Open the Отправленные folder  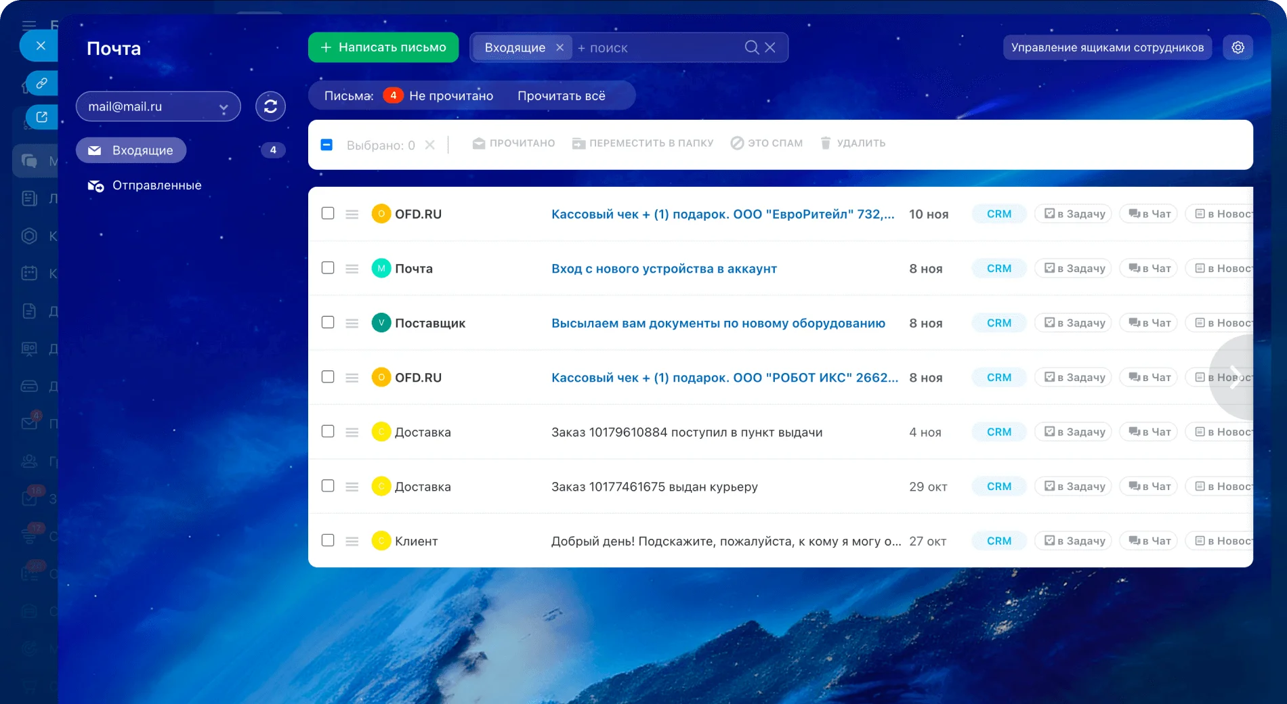[156, 185]
